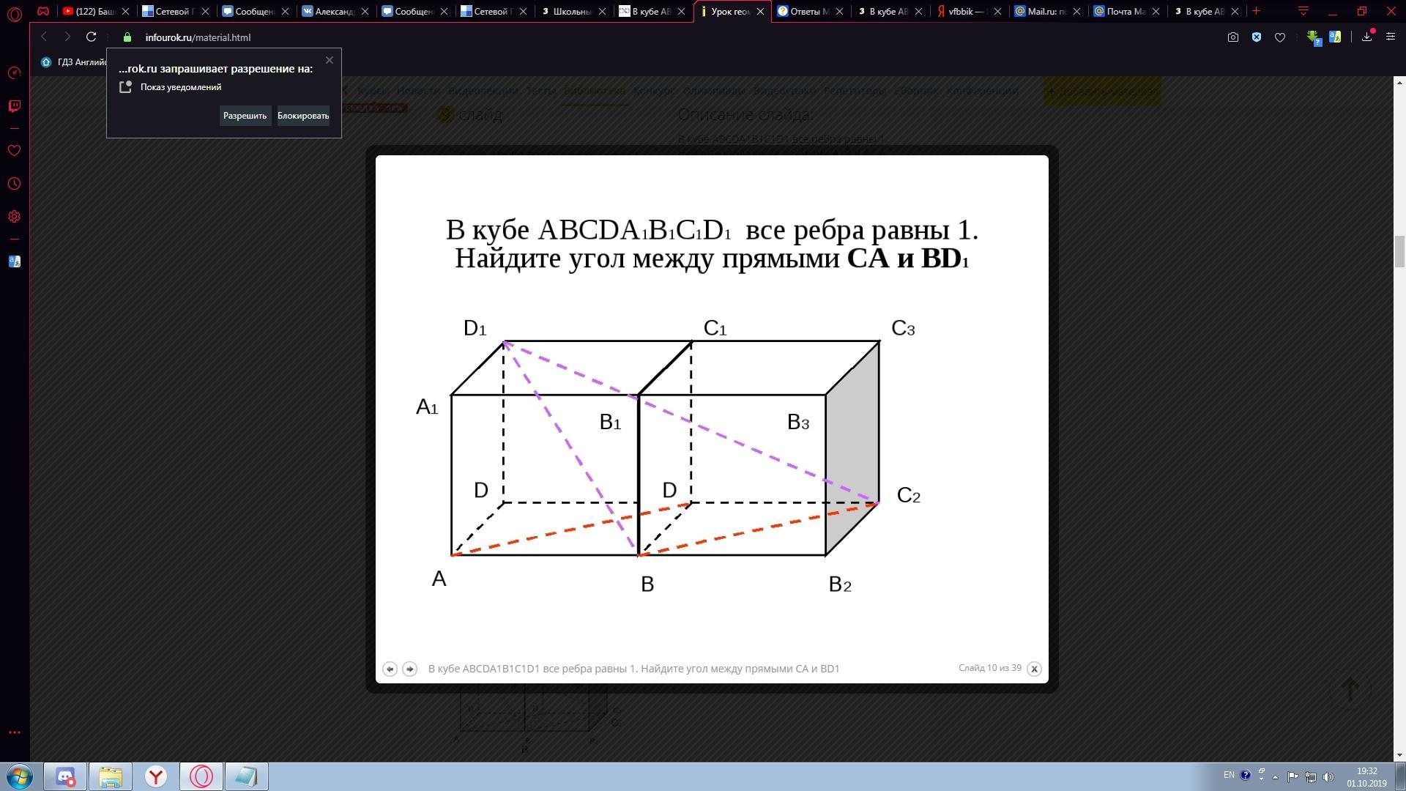Close the slide viewer overlay
This screenshot has height=791, width=1406.
(1034, 669)
